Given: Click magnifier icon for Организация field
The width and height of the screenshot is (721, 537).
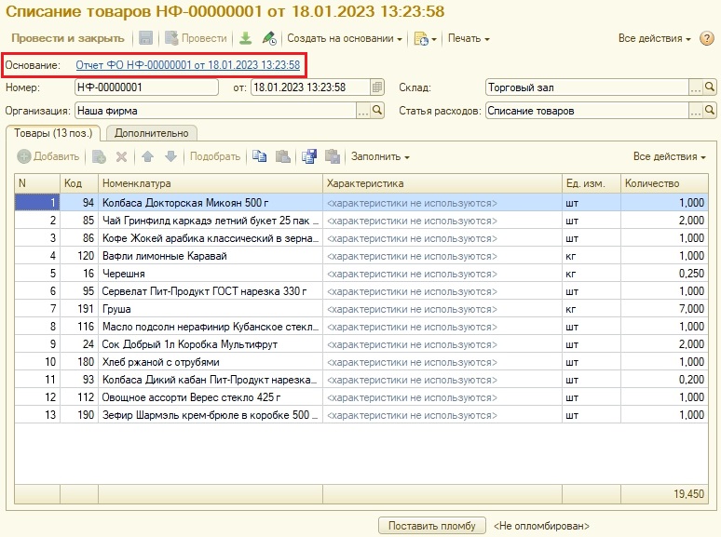Looking at the screenshot, I should pyautogui.click(x=377, y=111).
